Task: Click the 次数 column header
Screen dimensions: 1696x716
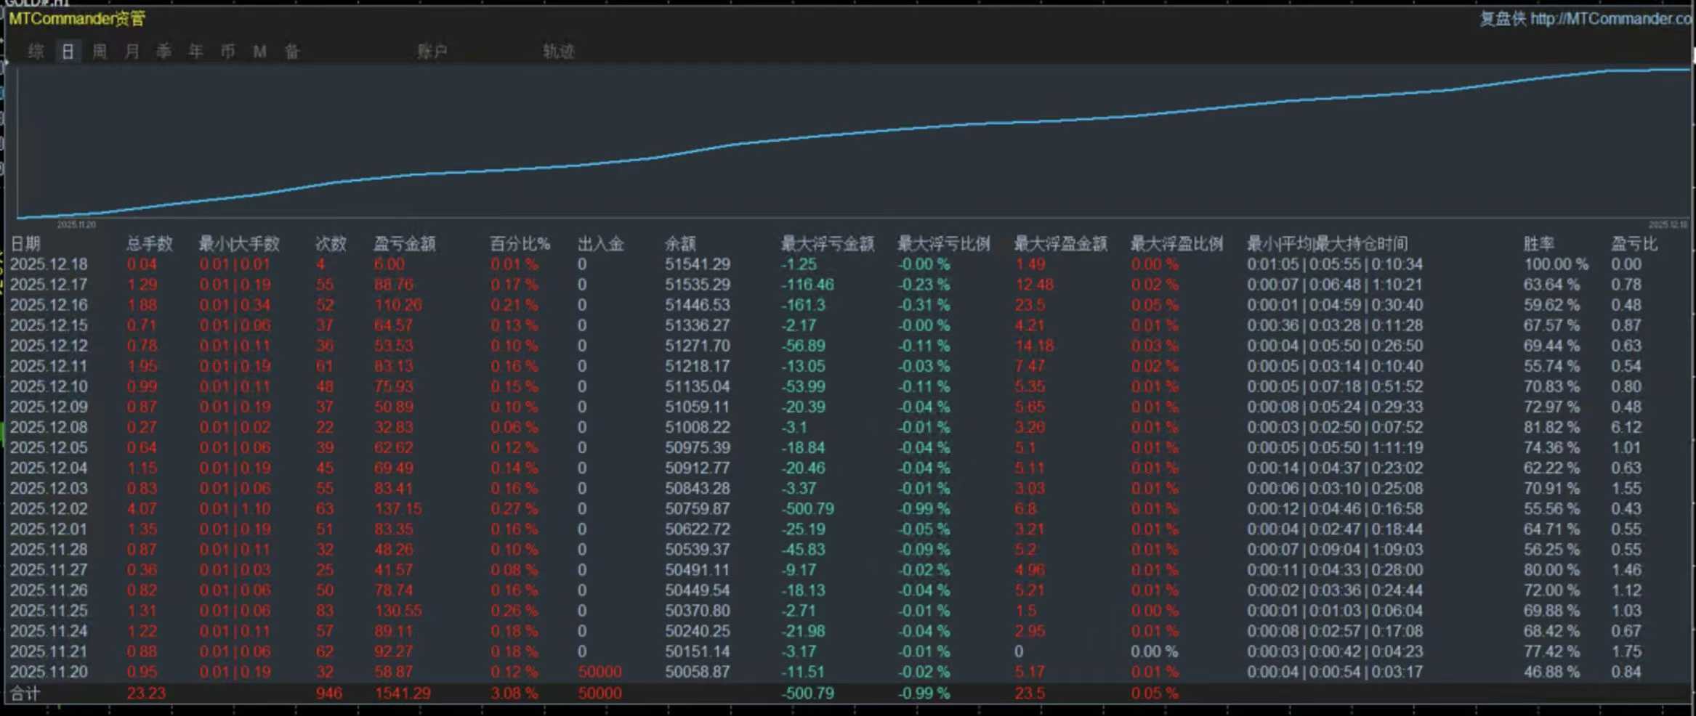Action: click(x=331, y=244)
